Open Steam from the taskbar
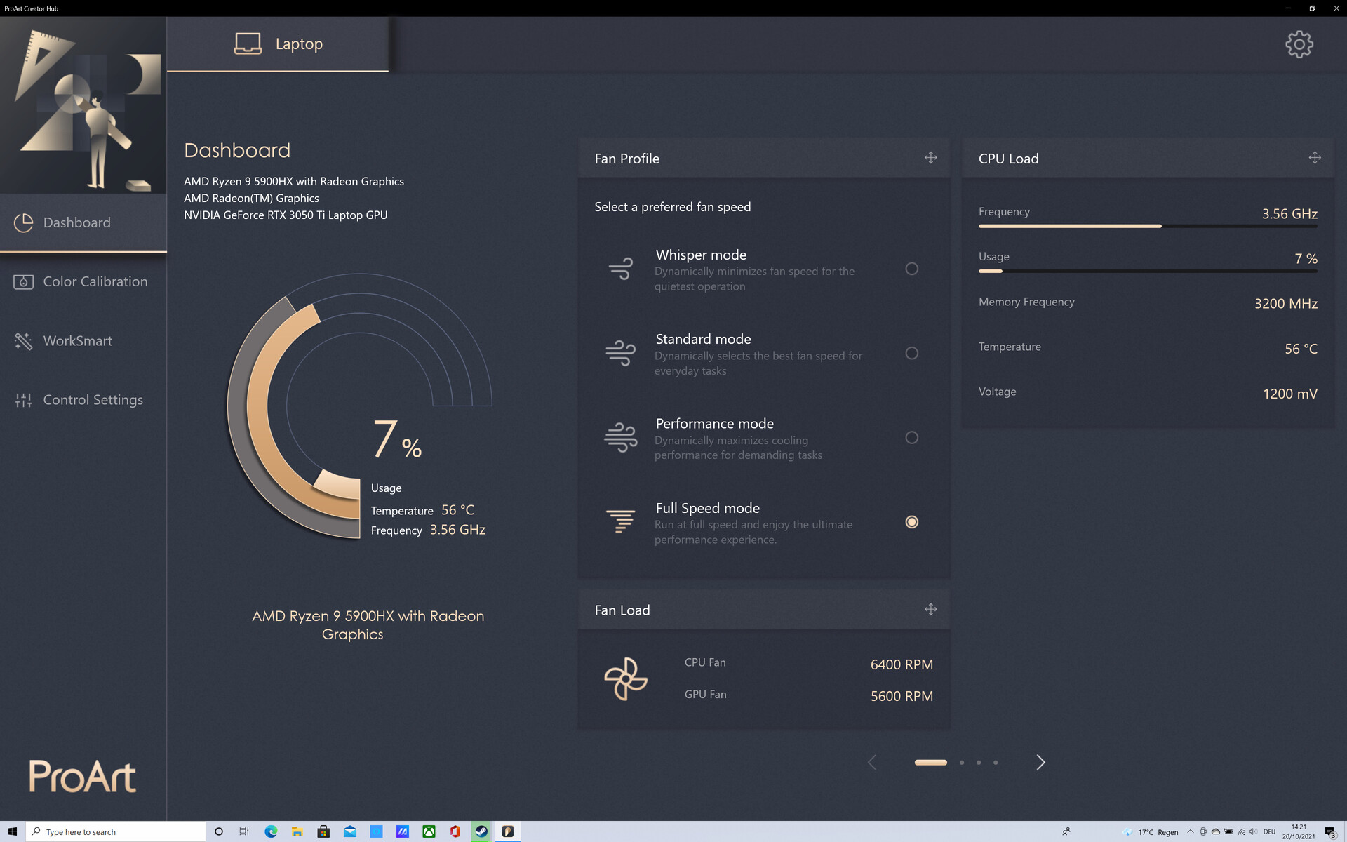Viewport: 1347px width, 842px height. (x=481, y=831)
